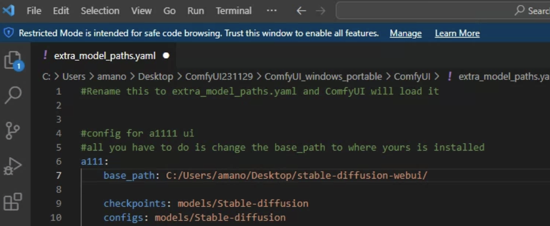Open the Selection menu
The width and height of the screenshot is (550, 226).
[x=100, y=11]
